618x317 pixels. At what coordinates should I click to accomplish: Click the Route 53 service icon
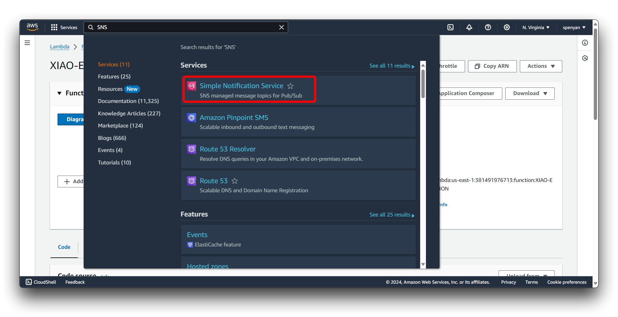pyautogui.click(x=191, y=181)
